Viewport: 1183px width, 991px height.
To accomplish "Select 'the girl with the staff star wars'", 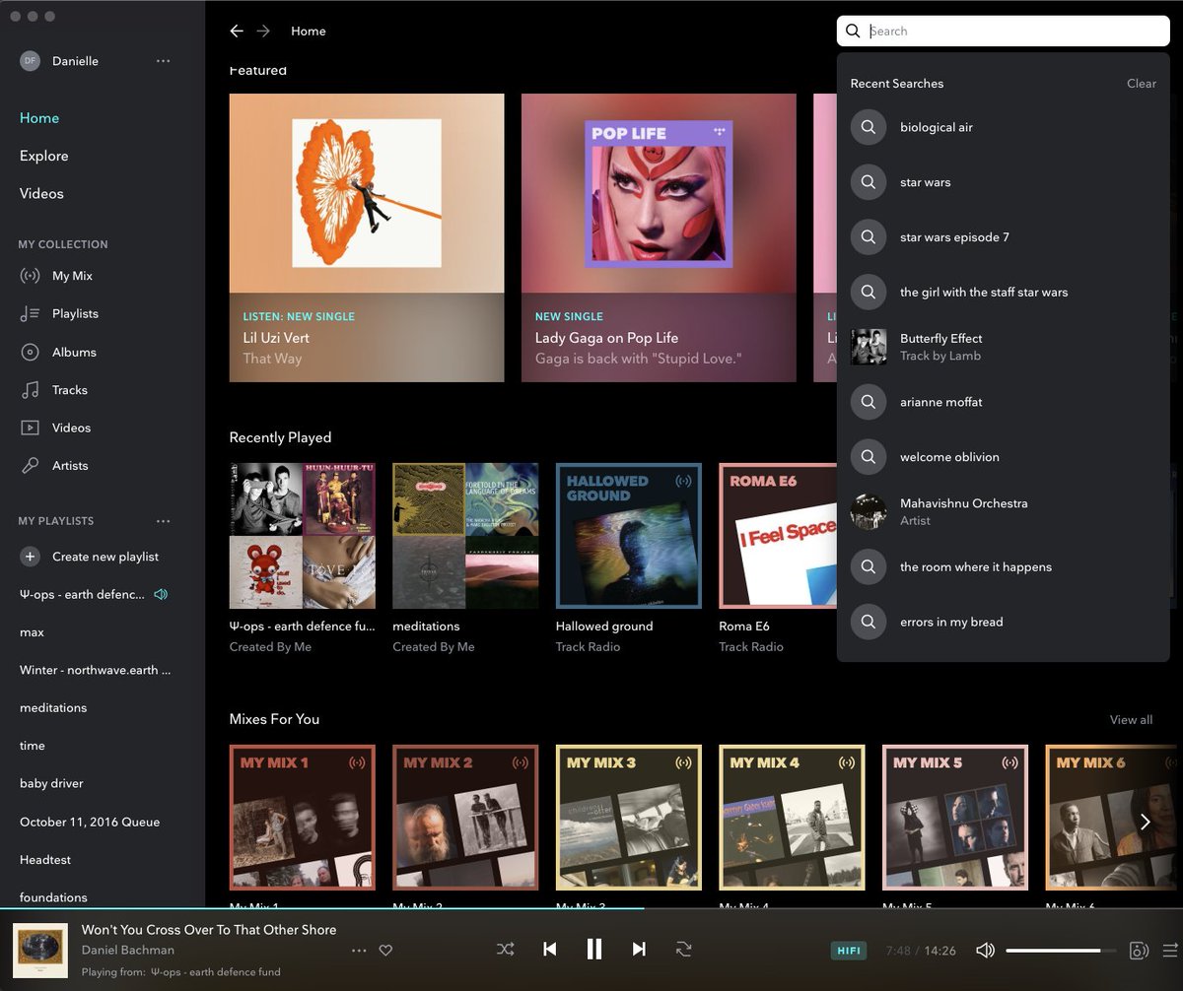I will [1004, 293].
